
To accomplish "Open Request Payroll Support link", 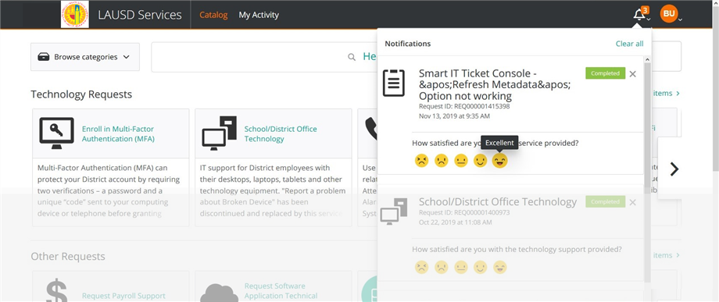I will 123,296.
